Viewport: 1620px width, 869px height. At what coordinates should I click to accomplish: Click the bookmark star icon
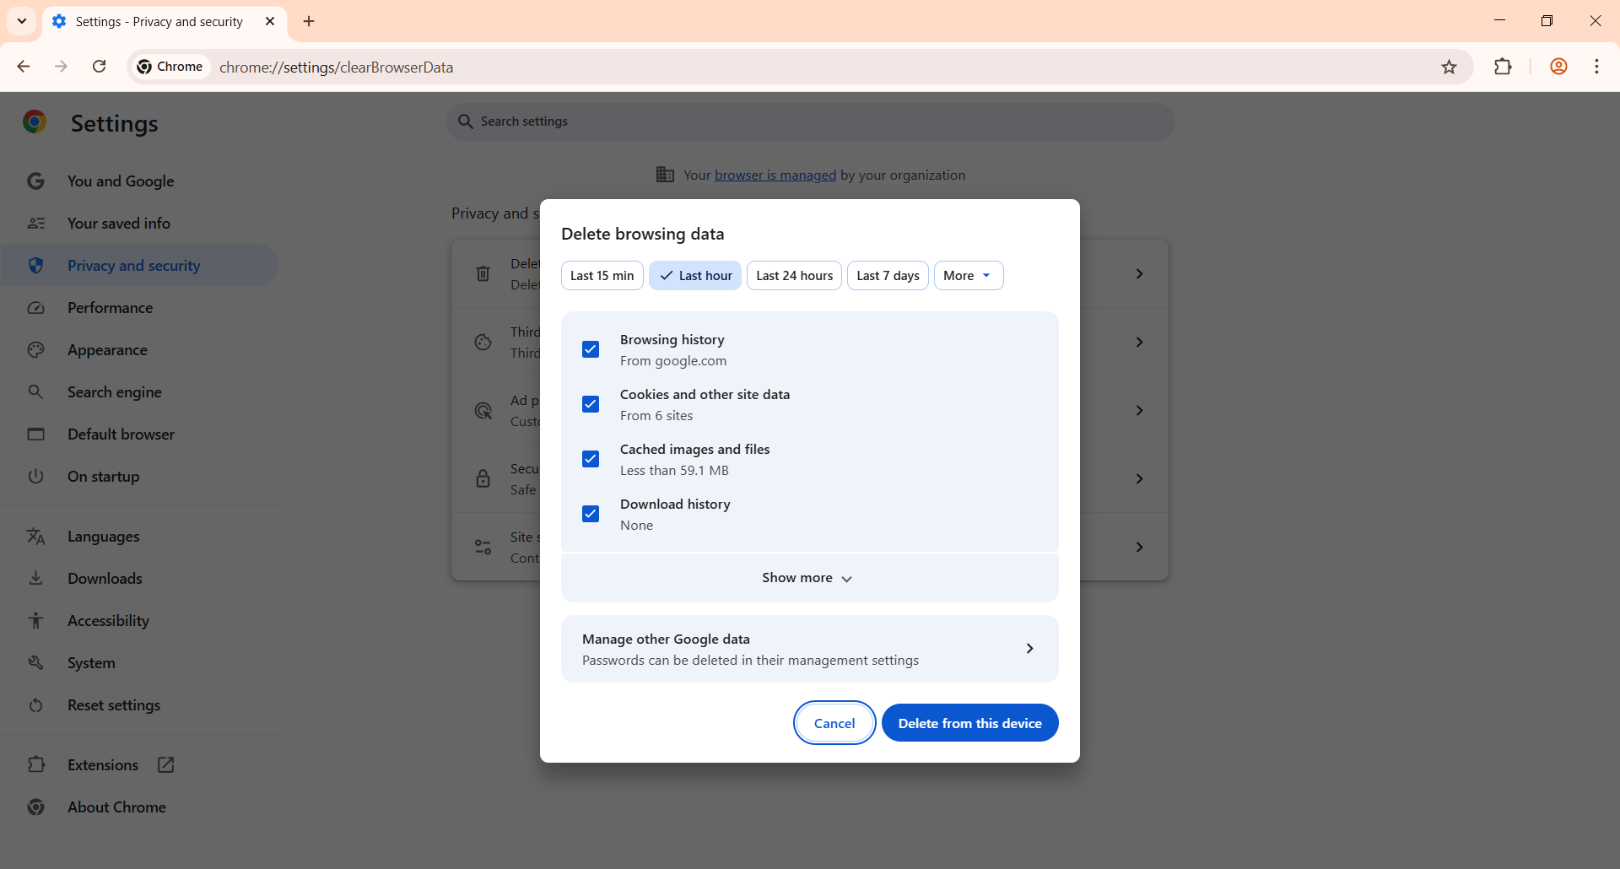click(1449, 67)
